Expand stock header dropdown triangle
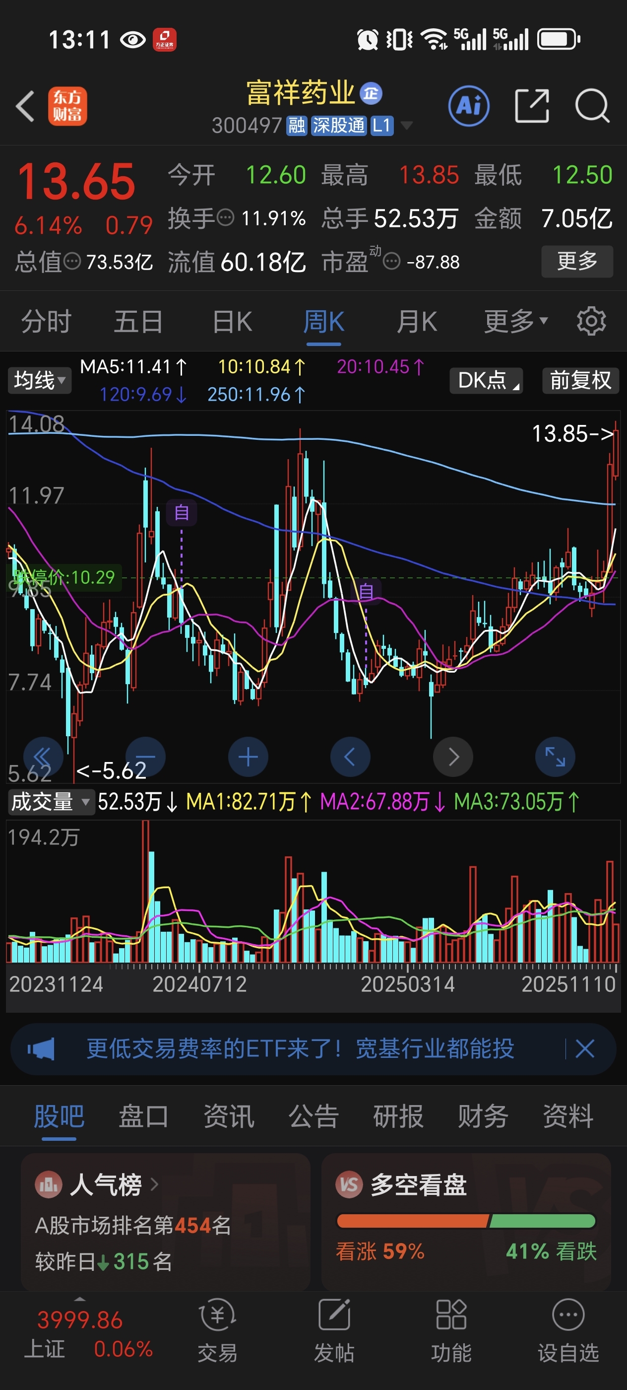Screen dimensions: 627x1390 pyautogui.click(x=407, y=126)
